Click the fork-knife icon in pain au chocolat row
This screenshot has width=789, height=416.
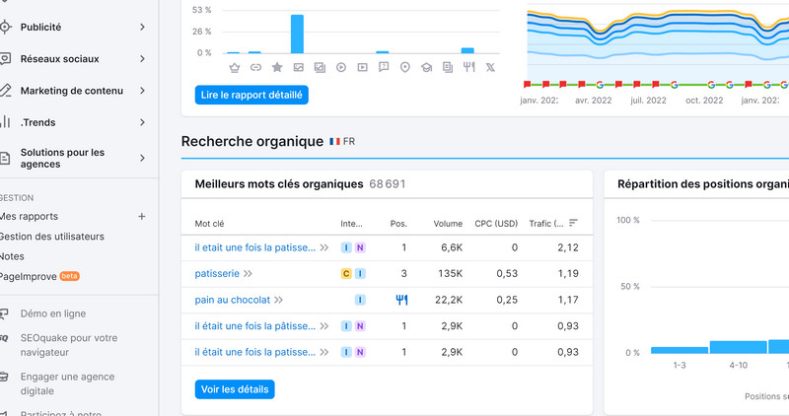401,300
